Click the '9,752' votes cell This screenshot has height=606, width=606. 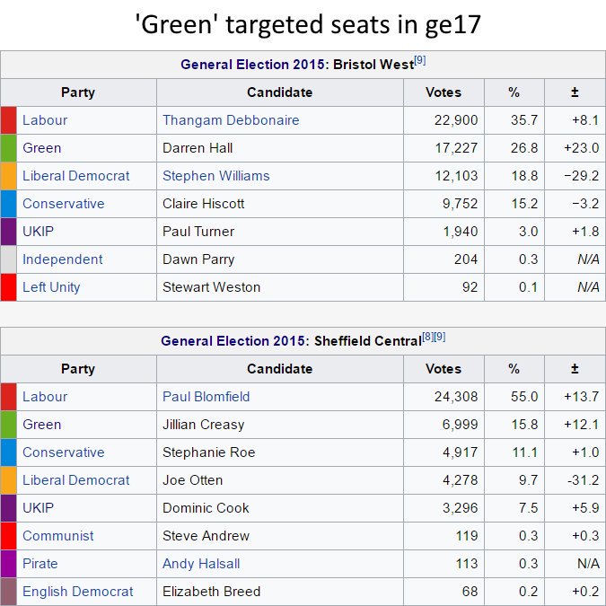click(444, 204)
